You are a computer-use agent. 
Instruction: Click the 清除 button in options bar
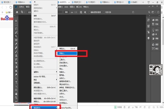pyautogui.click(x=66, y=12)
